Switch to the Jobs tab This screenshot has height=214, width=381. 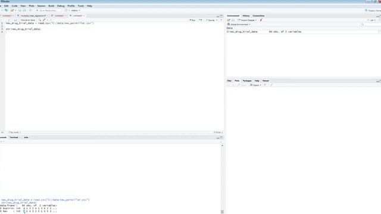(x=26, y=137)
